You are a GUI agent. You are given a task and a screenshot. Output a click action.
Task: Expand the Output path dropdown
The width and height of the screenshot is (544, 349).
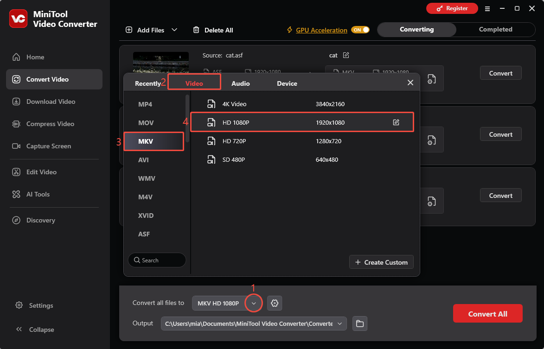pyautogui.click(x=339, y=324)
